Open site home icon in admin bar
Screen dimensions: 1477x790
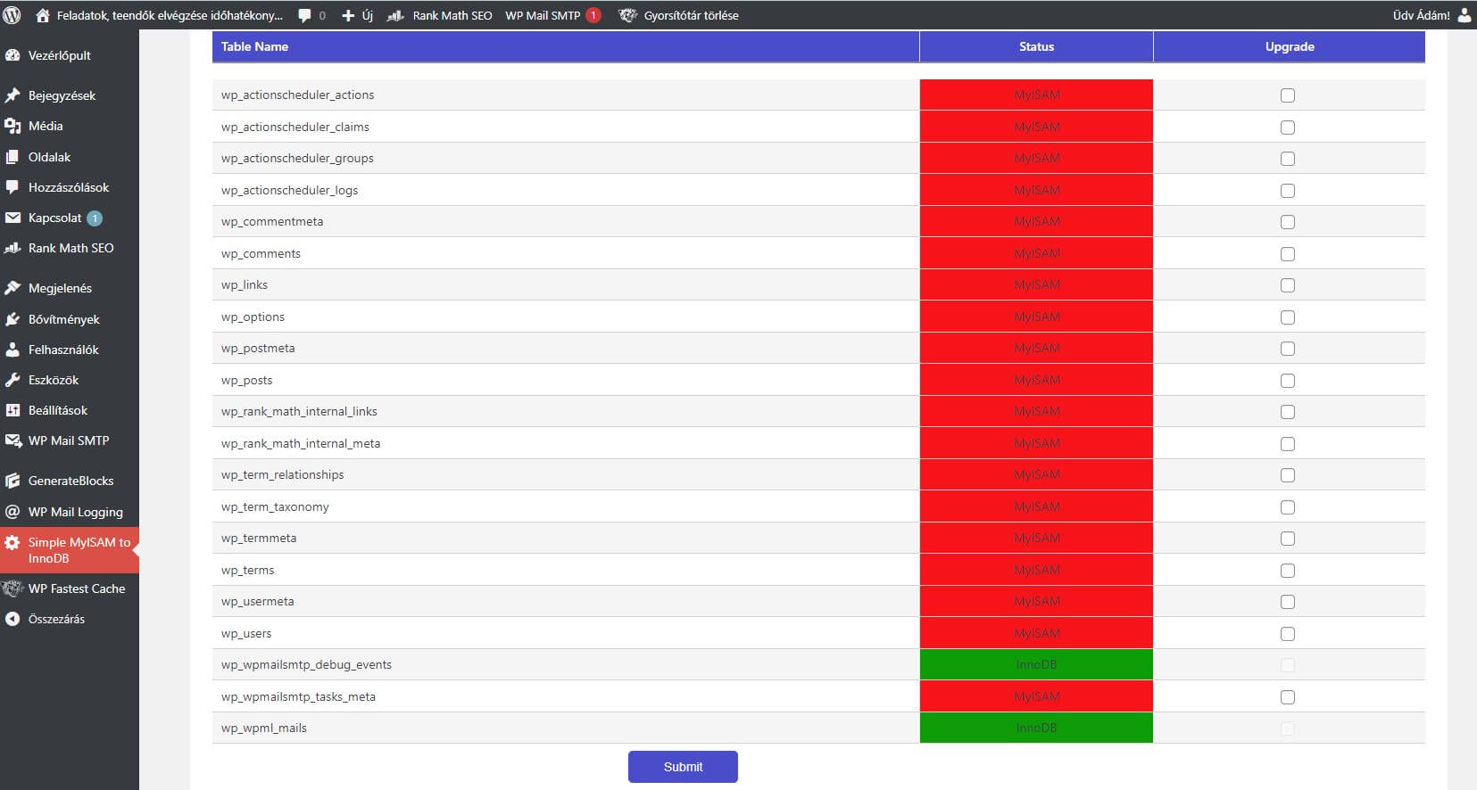pos(42,15)
